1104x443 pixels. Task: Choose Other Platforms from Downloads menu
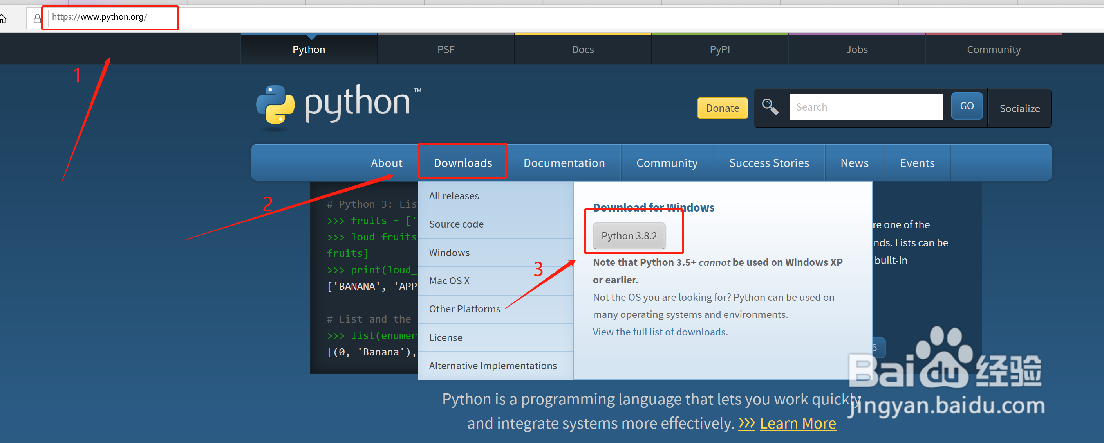496,309
